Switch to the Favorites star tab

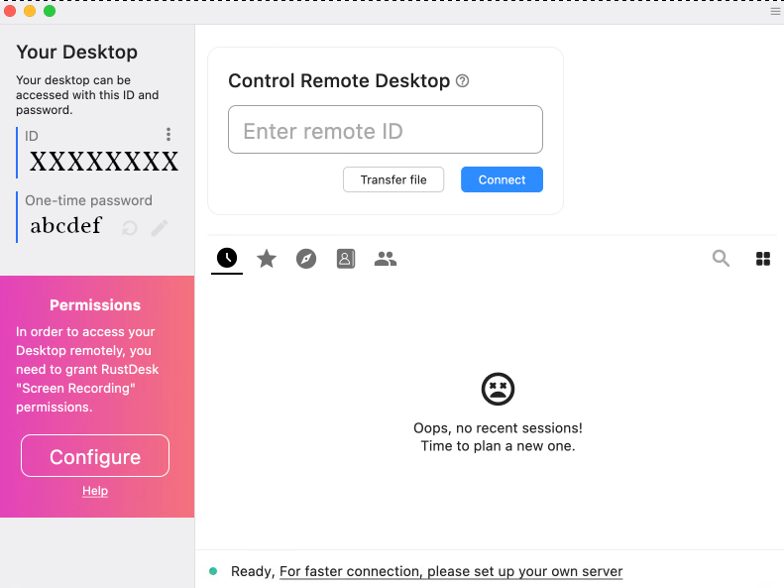pos(267,259)
